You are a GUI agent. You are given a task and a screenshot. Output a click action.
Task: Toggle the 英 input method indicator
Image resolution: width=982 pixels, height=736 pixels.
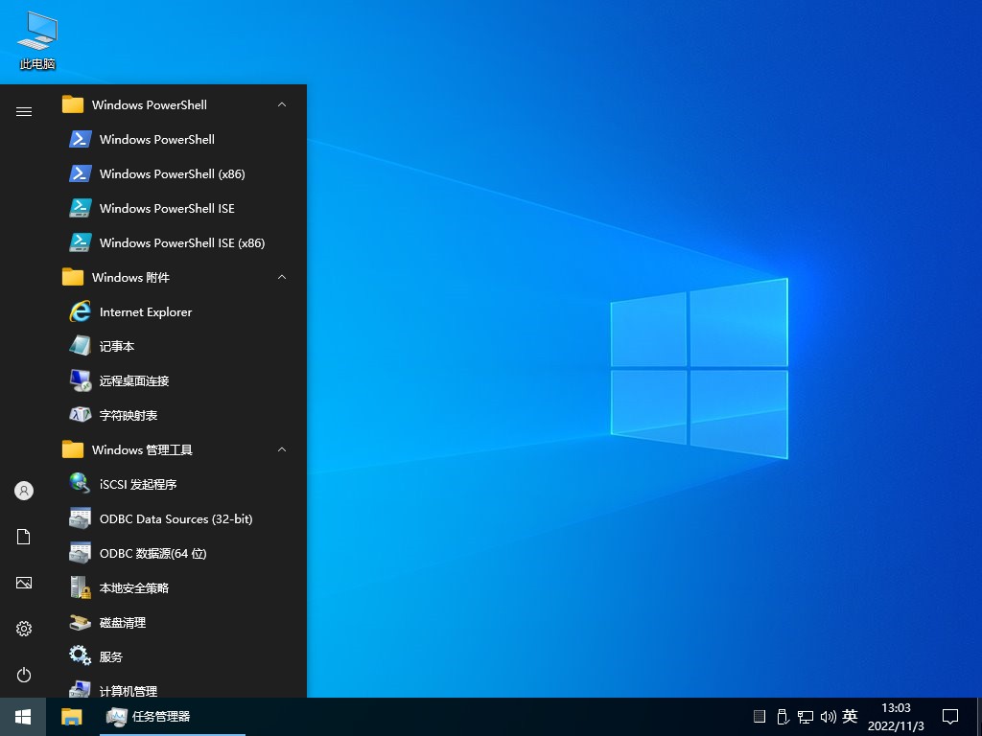pyautogui.click(x=850, y=717)
